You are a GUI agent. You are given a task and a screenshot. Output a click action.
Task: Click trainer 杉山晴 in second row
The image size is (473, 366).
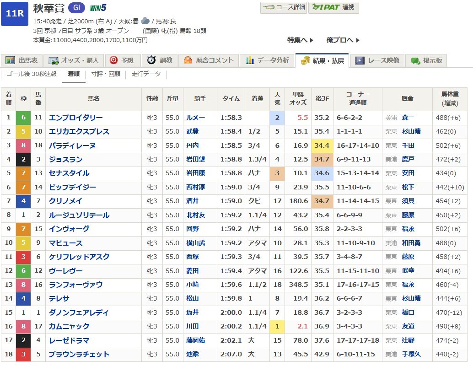click(x=411, y=132)
